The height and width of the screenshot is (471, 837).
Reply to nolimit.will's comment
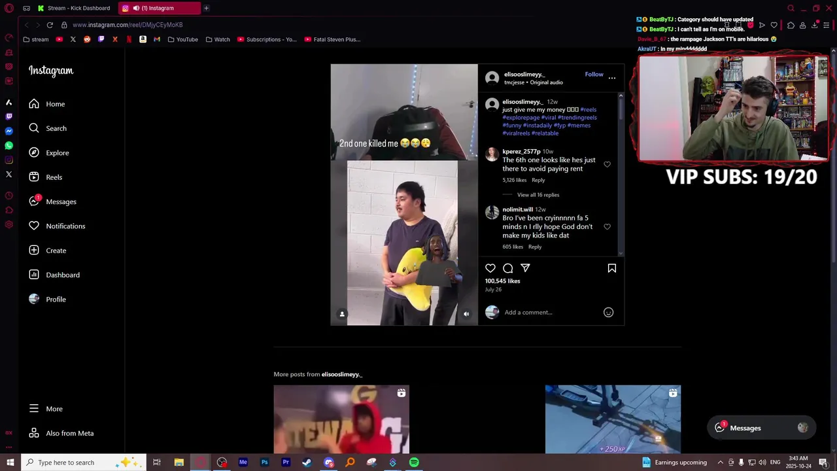[x=535, y=247]
